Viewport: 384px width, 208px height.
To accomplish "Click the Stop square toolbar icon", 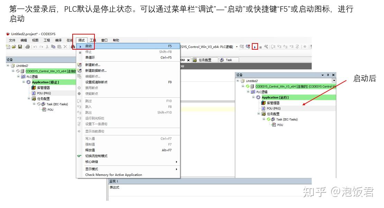I will pyautogui.click(x=260, y=47).
